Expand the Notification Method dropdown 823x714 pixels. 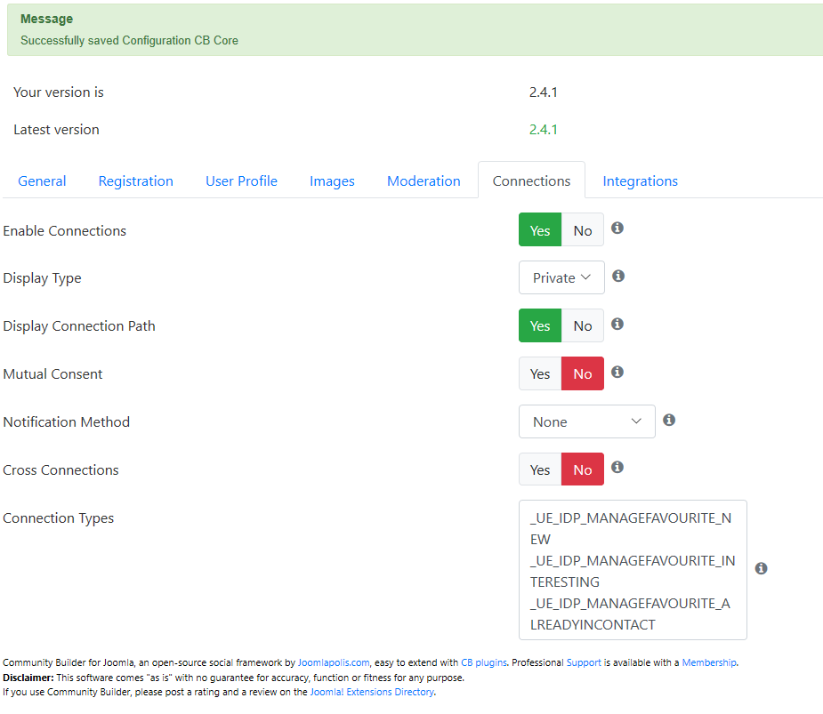click(x=587, y=421)
